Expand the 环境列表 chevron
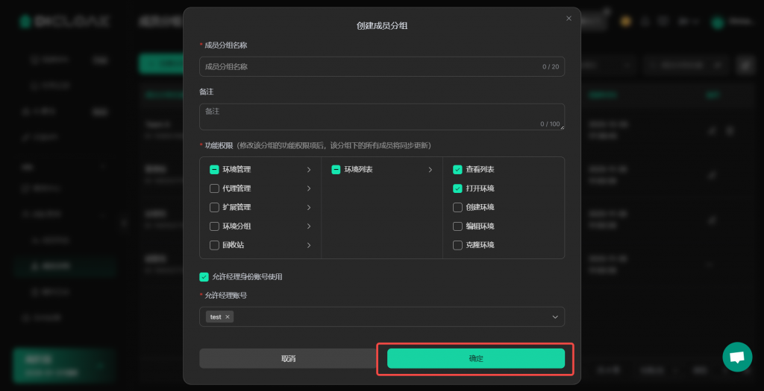 point(430,170)
